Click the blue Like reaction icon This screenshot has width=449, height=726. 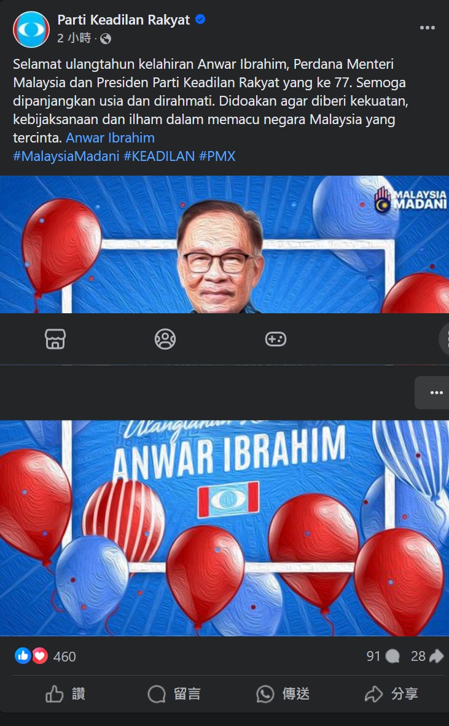pos(23,655)
